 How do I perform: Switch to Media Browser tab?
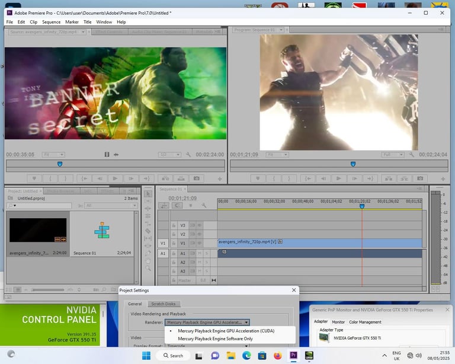tap(61, 191)
